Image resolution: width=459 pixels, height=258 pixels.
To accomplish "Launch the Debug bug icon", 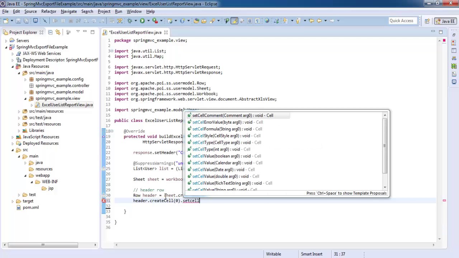I will coord(130,21).
